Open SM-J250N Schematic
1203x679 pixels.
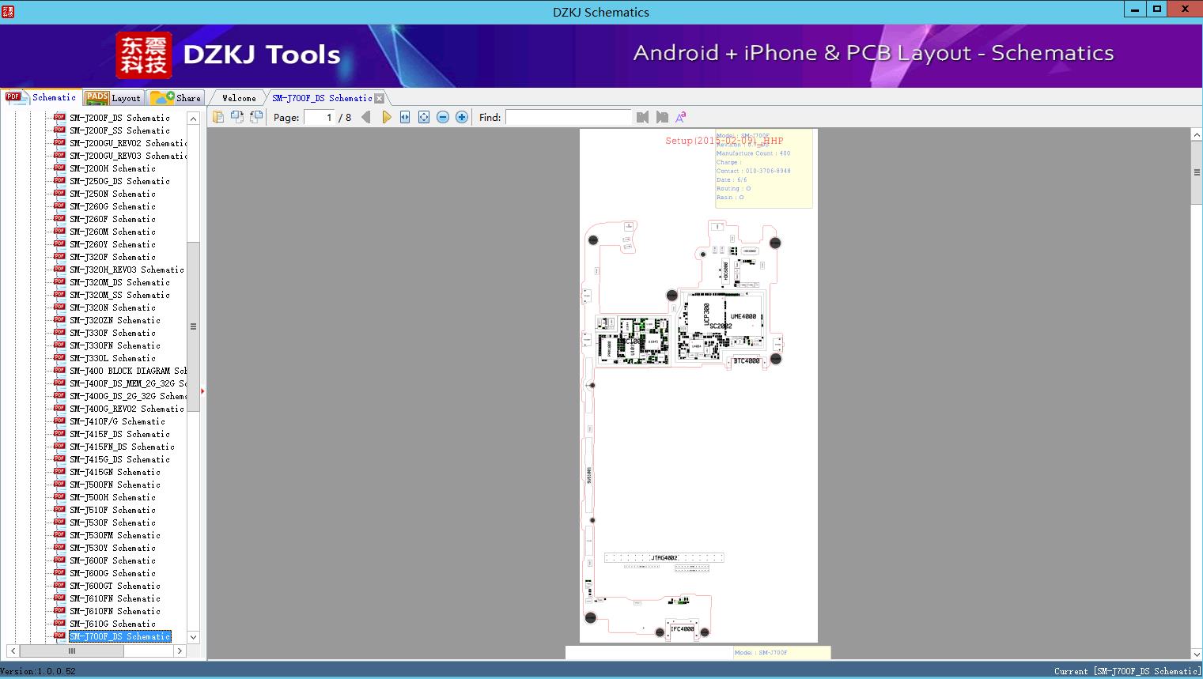pyautogui.click(x=112, y=194)
